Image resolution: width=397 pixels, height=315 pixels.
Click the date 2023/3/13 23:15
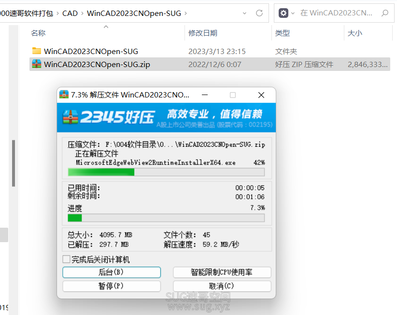point(217,51)
